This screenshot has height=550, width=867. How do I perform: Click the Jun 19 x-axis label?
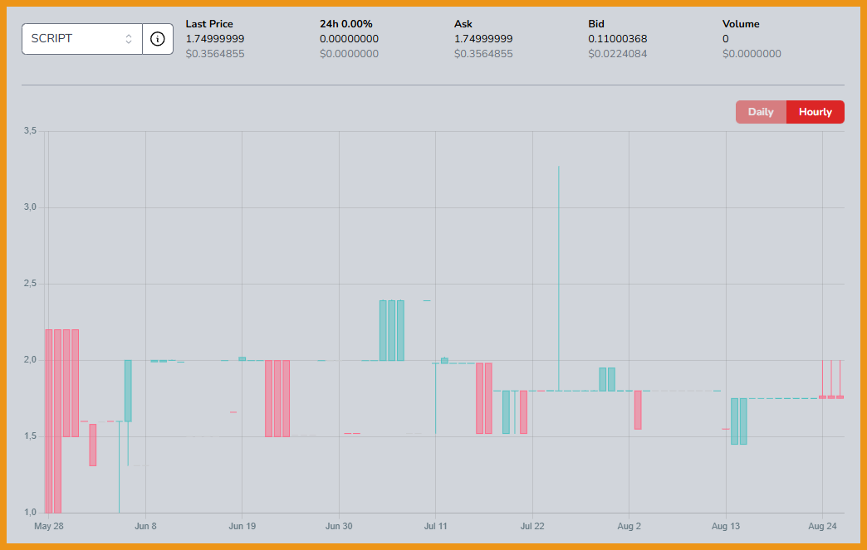point(242,526)
